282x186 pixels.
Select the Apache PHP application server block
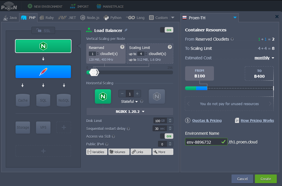tap(43, 72)
